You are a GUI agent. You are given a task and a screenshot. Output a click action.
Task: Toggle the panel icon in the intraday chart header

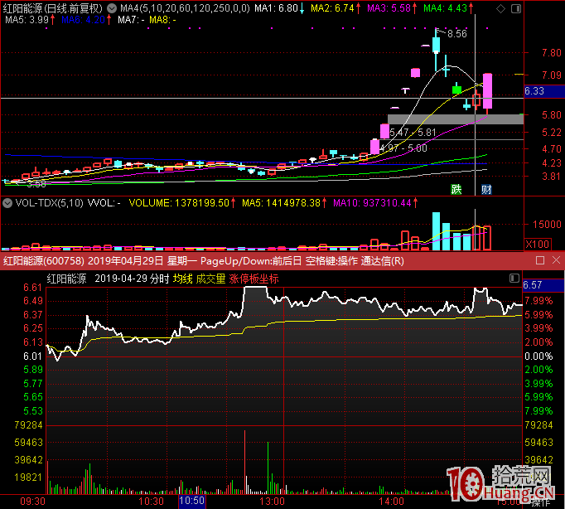[514, 278]
